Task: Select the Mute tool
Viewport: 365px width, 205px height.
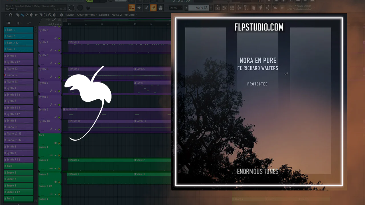Action: 31,15
